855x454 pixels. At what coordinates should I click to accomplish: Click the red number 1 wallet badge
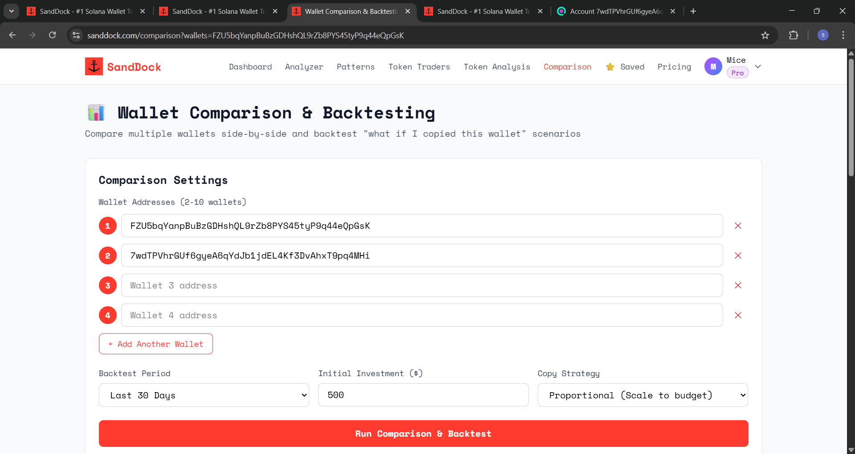107,226
